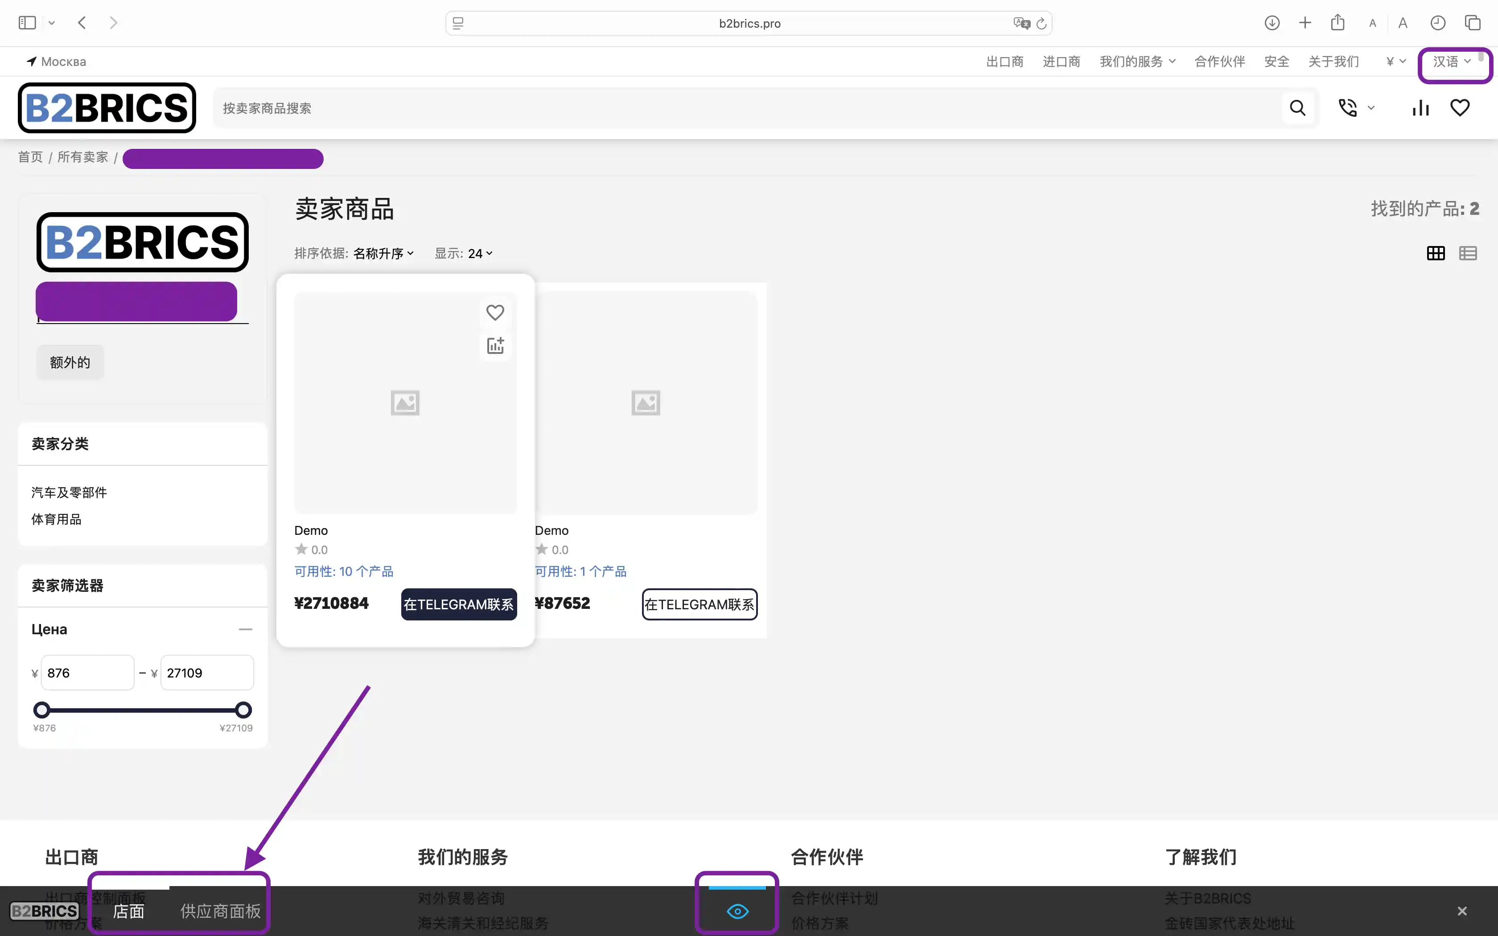Image resolution: width=1498 pixels, height=936 pixels.
Task: Switch to grid view layout
Action: tap(1436, 253)
